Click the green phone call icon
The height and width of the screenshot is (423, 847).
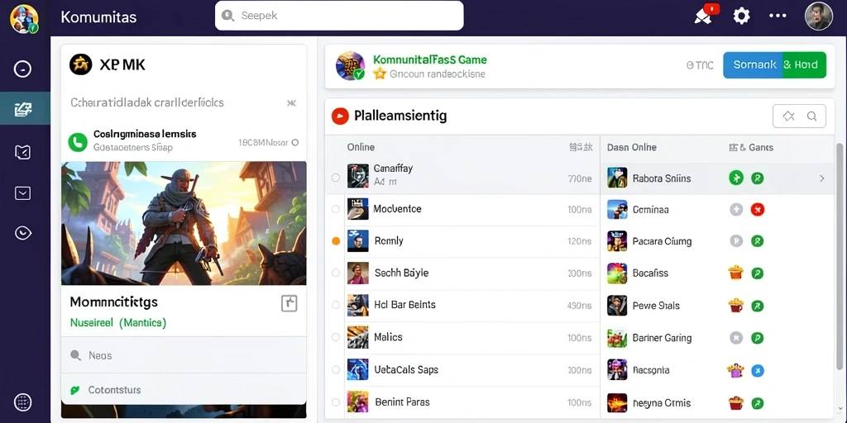point(78,142)
